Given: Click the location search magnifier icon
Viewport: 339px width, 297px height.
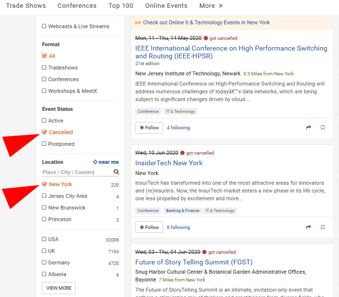Looking at the screenshot, I should pos(116,172).
